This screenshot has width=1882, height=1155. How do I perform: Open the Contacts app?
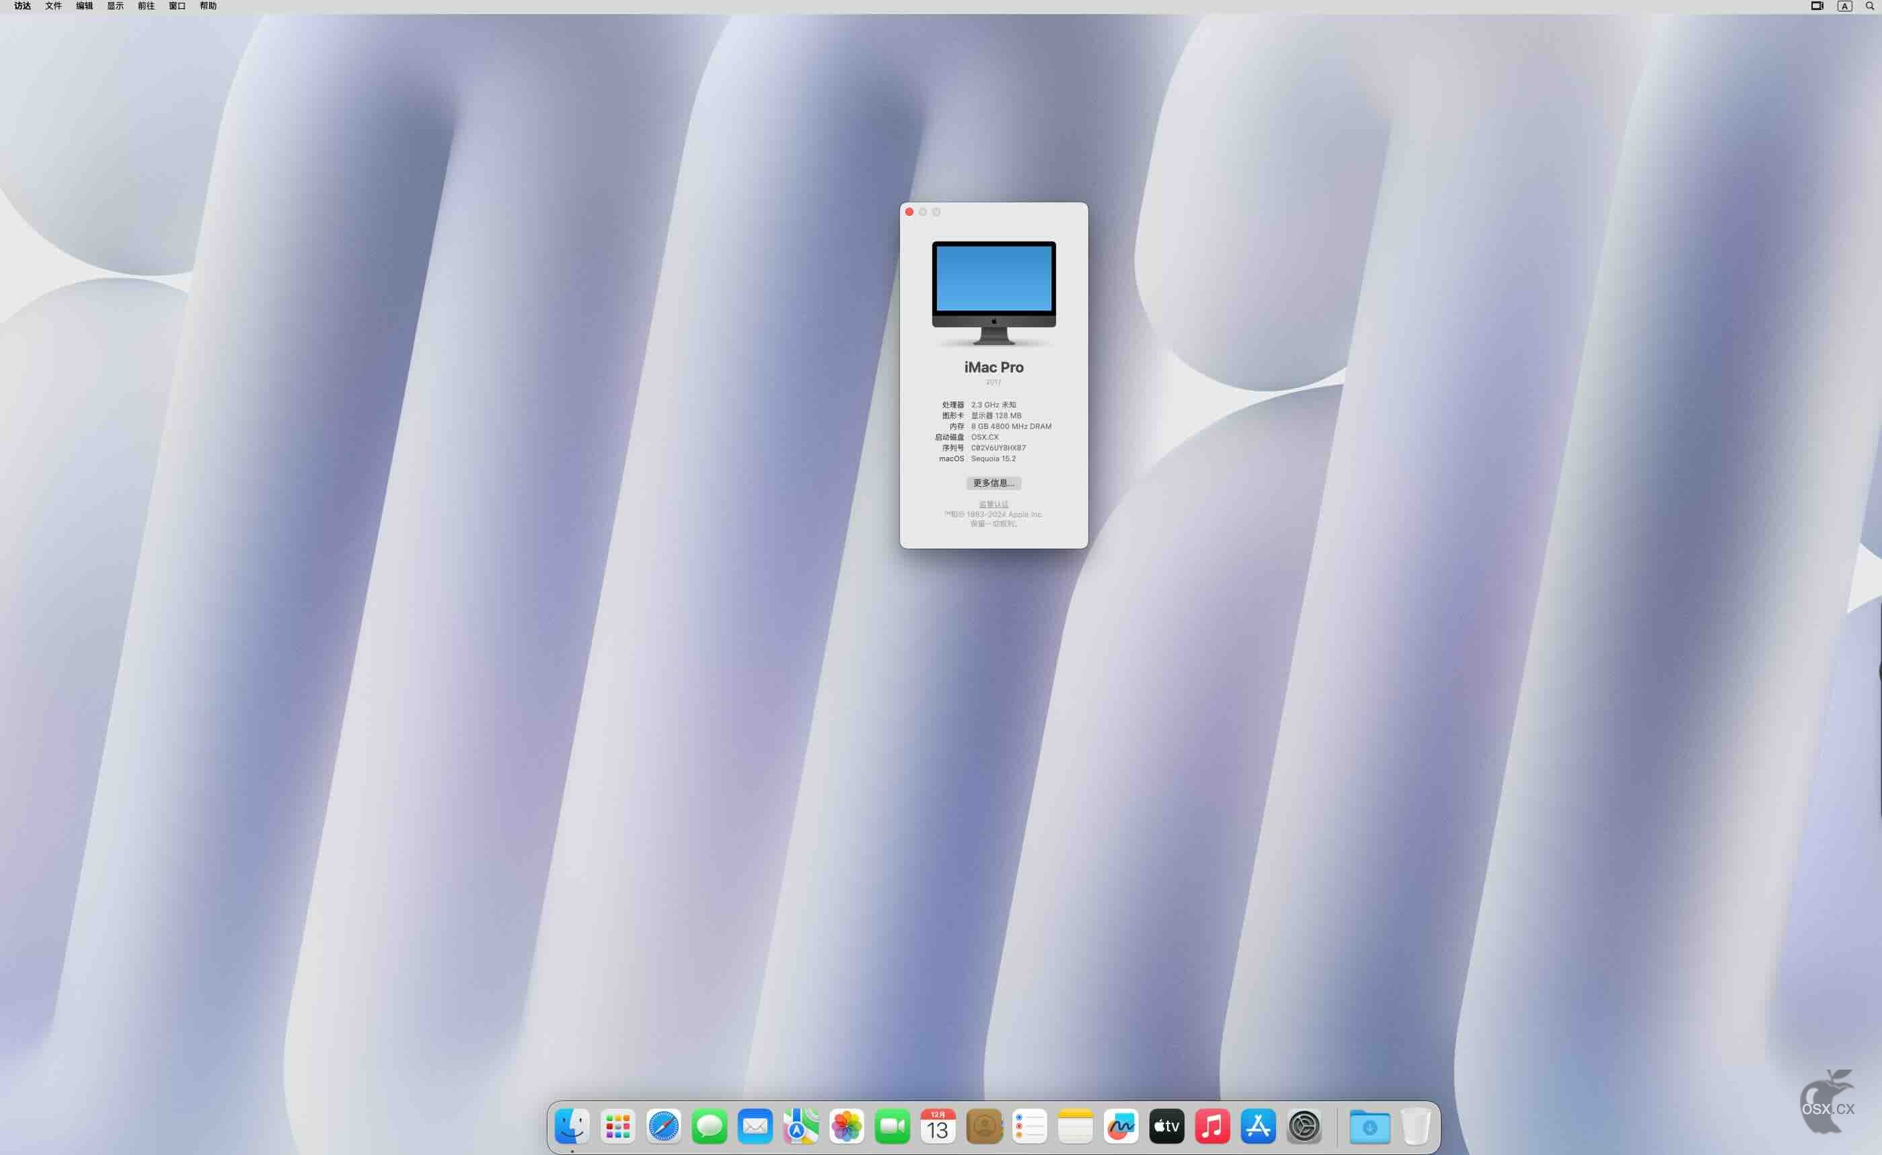(x=984, y=1126)
